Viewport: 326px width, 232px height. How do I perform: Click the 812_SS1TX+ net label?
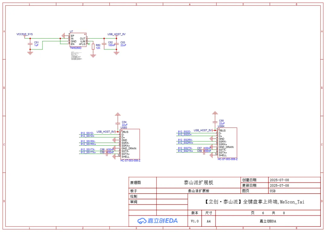88,152
